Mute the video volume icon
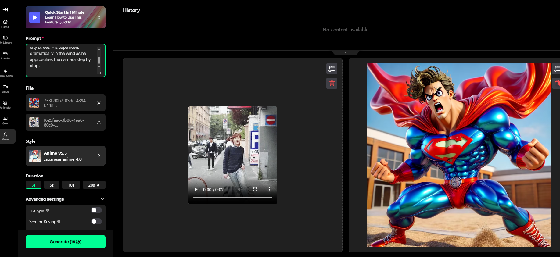Image resolution: width=560 pixels, height=257 pixels. pos(240,189)
